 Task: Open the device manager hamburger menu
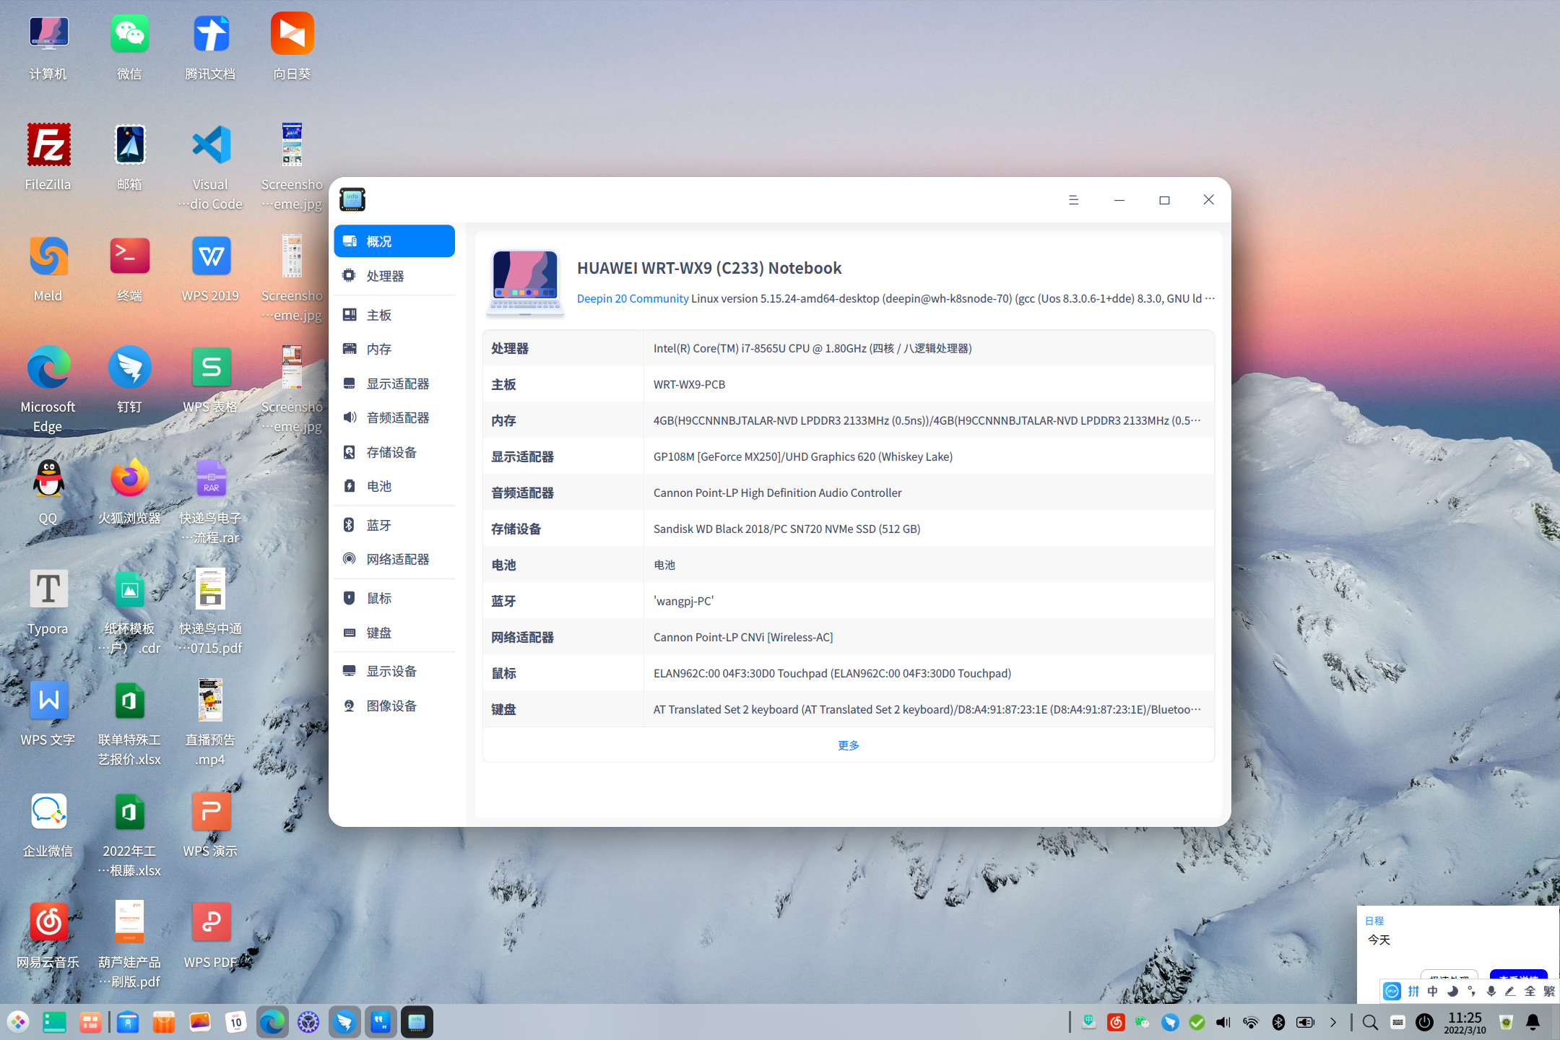click(x=1074, y=199)
